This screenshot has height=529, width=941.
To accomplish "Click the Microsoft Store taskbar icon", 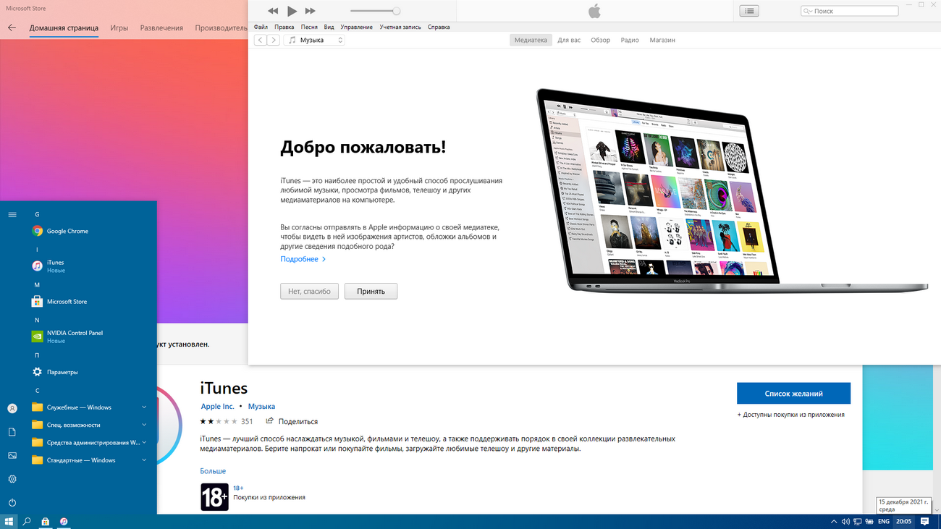I will click(x=46, y=521).
